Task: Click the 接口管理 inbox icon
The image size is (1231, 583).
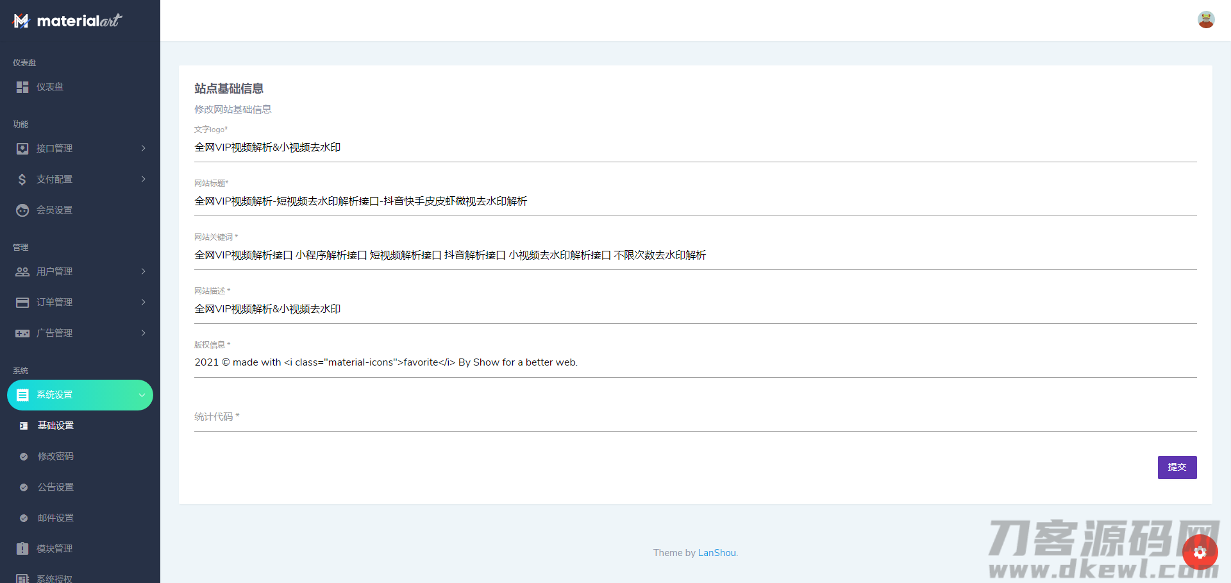Action: point(22,149)
